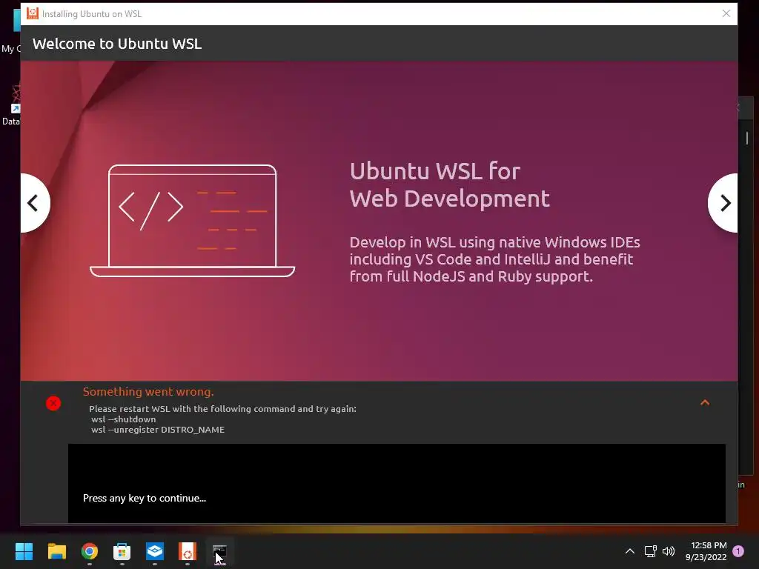Open the notification badge showing 1
Image resolution: width=759 pixels, height=569 pixels.
point(738,551)
